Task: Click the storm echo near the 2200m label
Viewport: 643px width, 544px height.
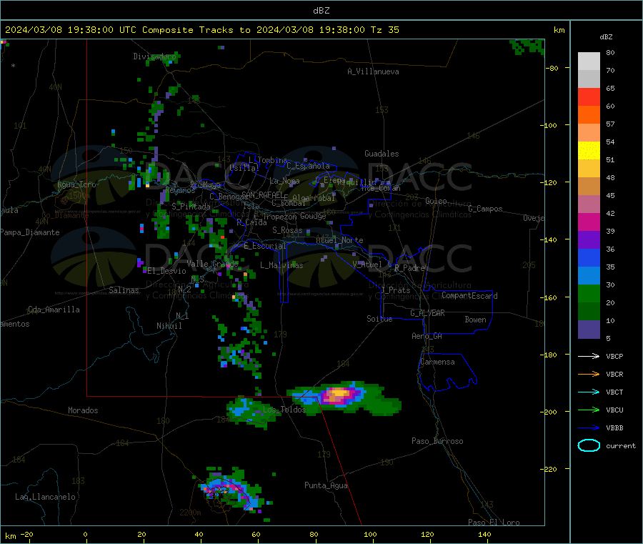Action: pos(231,490)
